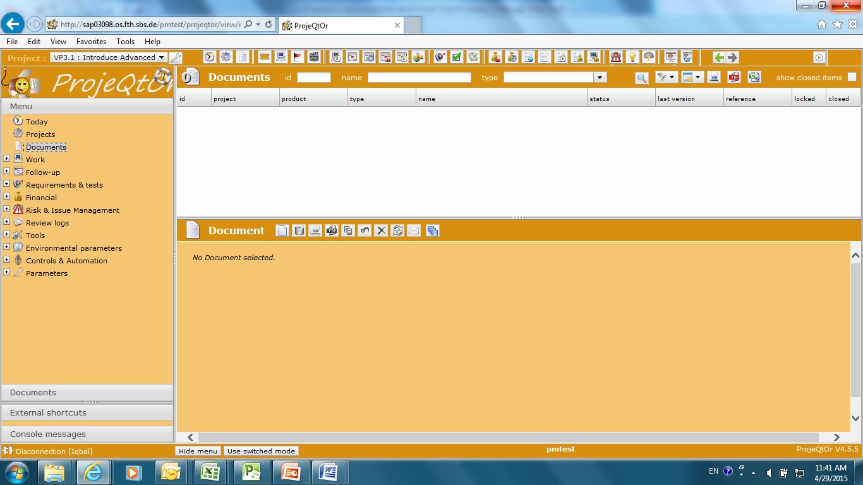863x485 pixels.
Task: Open the Today clock icon in the top toolbar
Action: pos(210,57)
